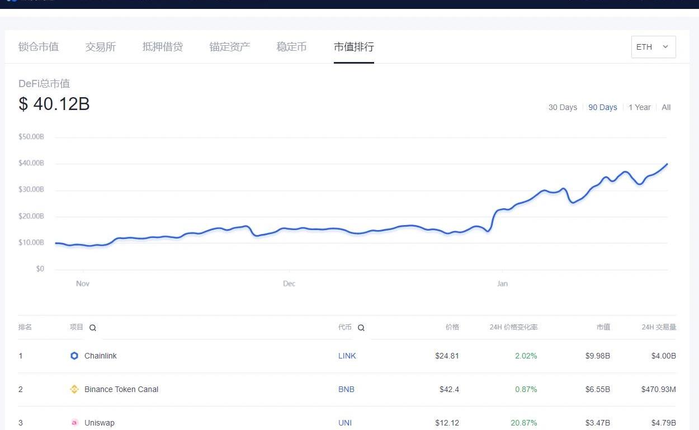
Task: Open the LINK token link
Action: (x=347, y=356)
